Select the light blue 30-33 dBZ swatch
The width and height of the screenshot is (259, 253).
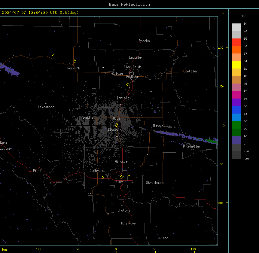[x=236, y=117]
